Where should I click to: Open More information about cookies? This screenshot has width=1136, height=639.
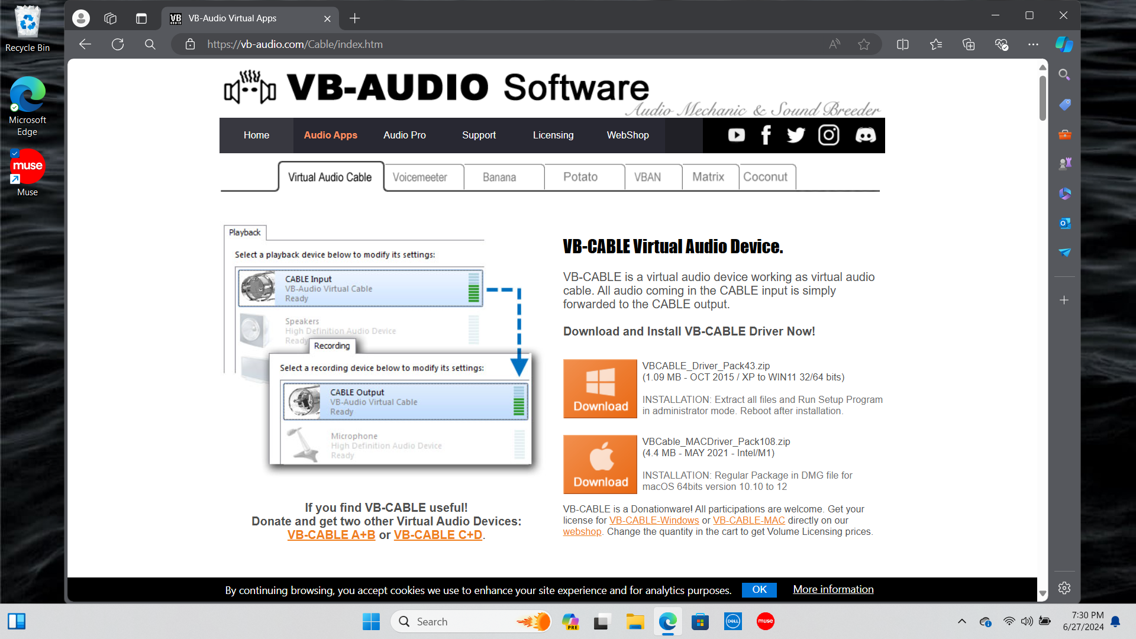click(x=833, y=589)
